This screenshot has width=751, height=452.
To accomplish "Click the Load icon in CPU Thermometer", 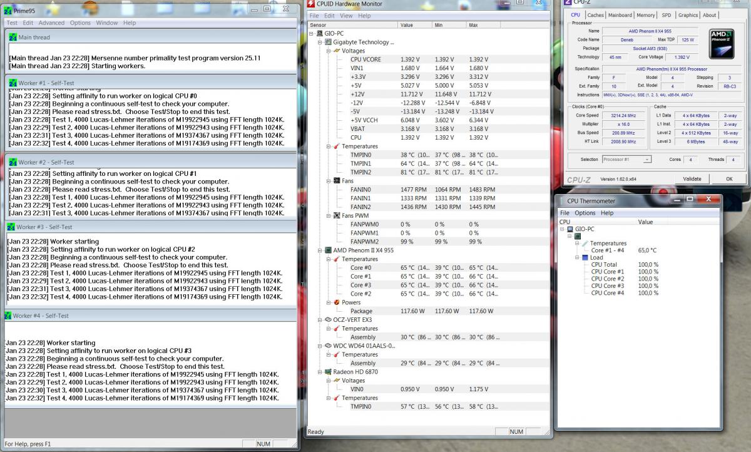I will point(585,257).
